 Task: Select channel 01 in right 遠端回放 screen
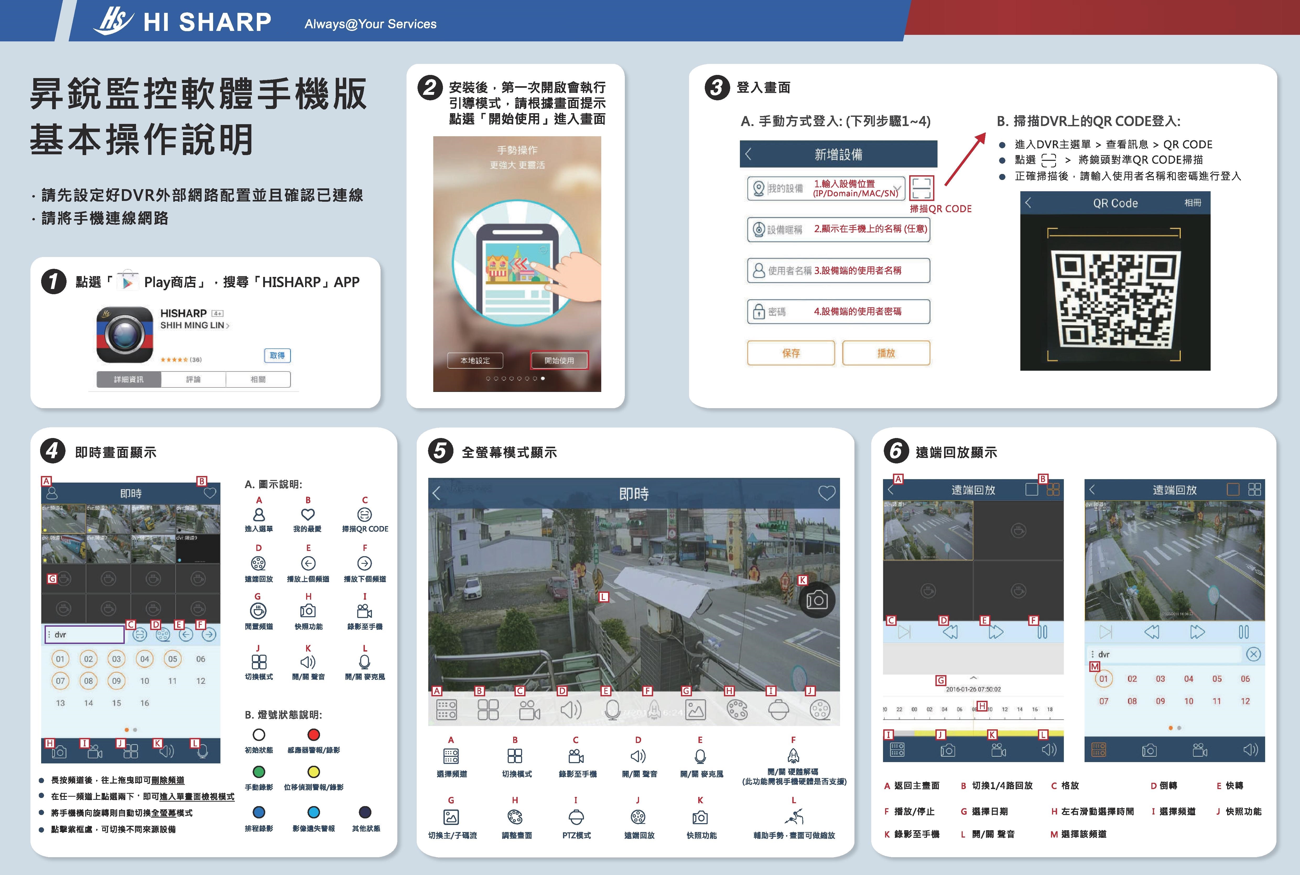tap(1103, 679)
